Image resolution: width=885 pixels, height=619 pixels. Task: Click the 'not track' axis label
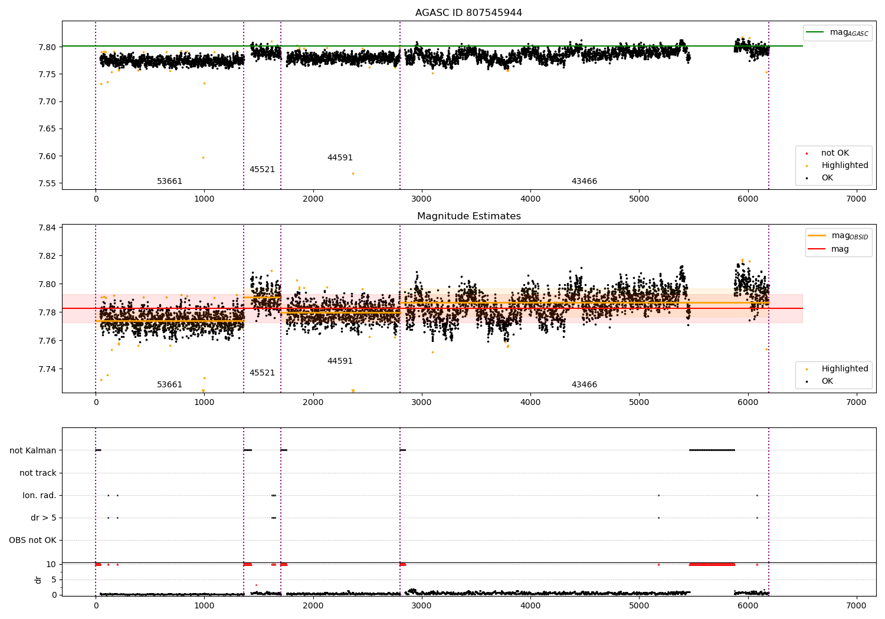(x=38, y=473)
